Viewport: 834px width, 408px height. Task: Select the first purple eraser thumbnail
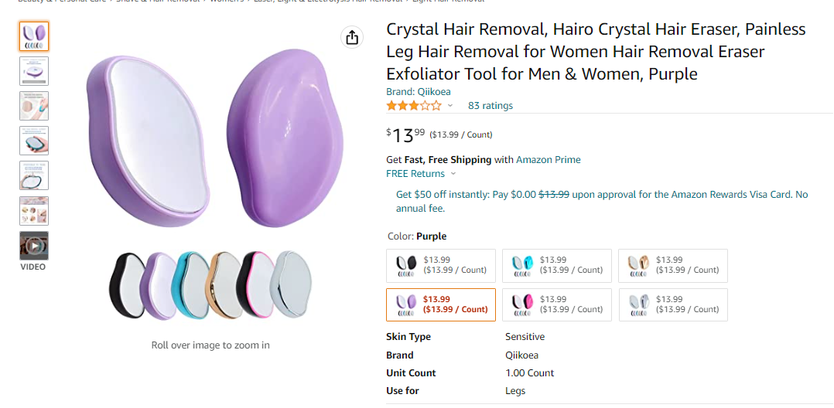point(34,36)
